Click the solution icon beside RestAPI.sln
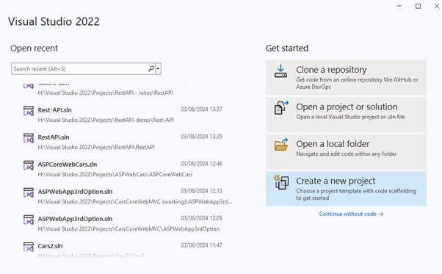This screenshot has width=442, height=274. pyautogui.click(x=29, y=138)
